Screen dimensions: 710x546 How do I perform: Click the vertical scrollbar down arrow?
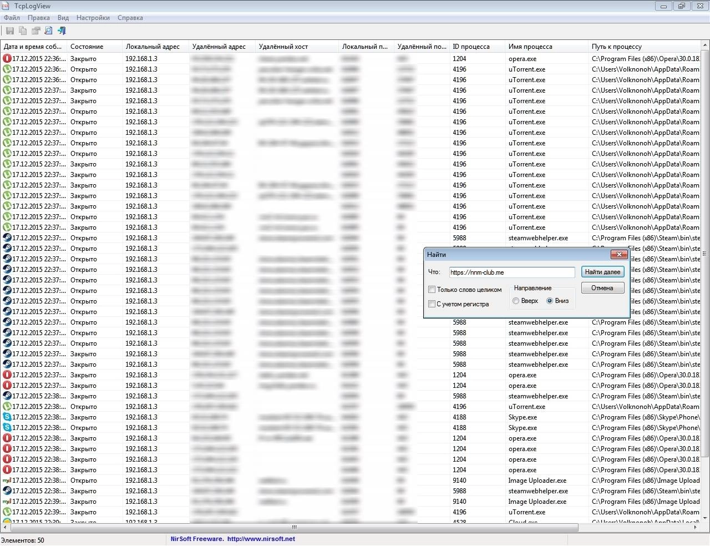point(706,517)
